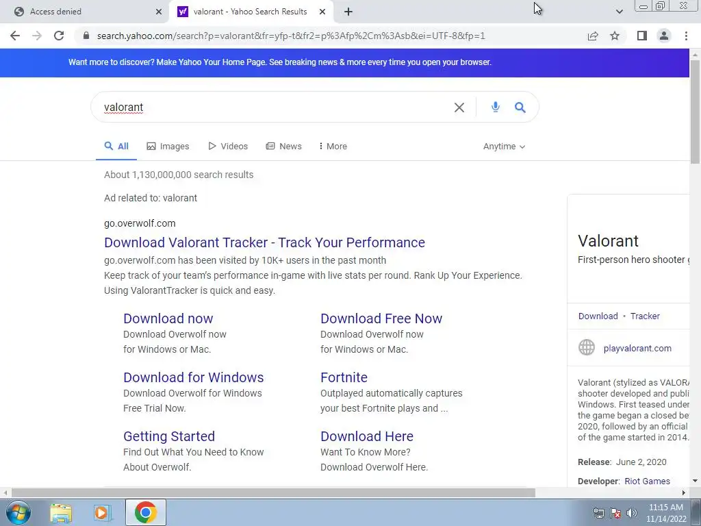Open Windows Explorer from taskbar
Image resolution: width=701 pixels, height=526 pixels.
tap(61, 513)
